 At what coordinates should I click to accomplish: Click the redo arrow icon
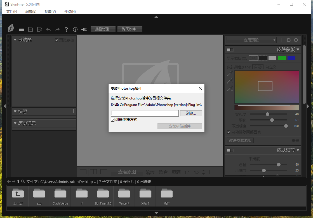point(57,29)
